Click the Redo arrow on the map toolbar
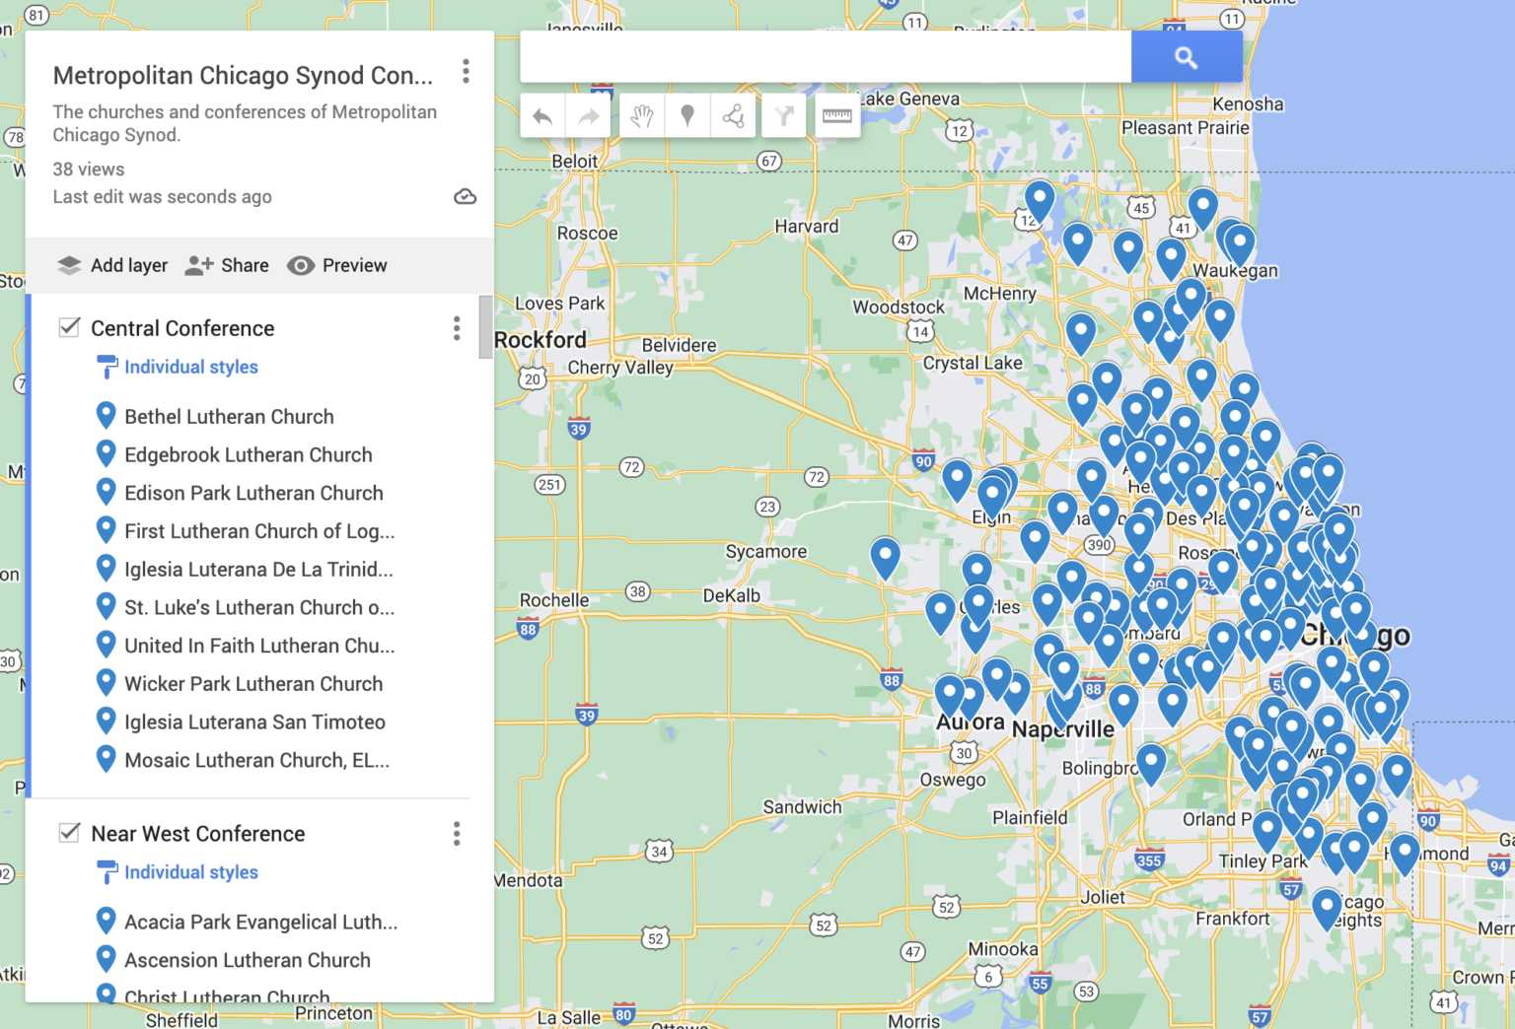1515x1029 pixels. [589, 115]
